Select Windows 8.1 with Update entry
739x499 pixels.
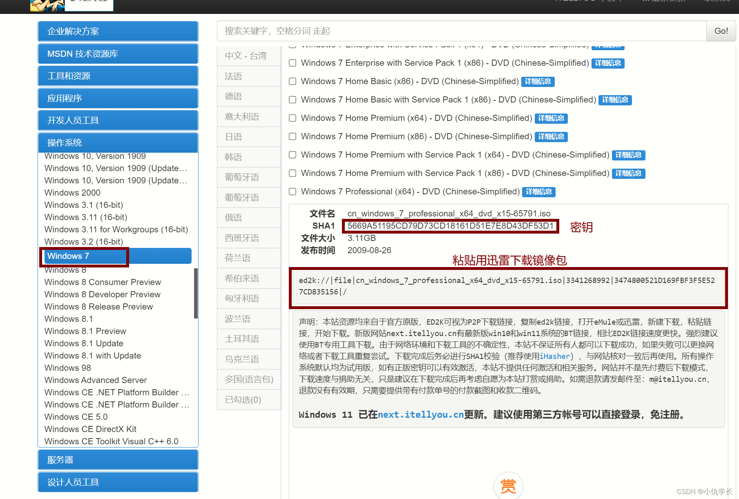tap(93, 356)
